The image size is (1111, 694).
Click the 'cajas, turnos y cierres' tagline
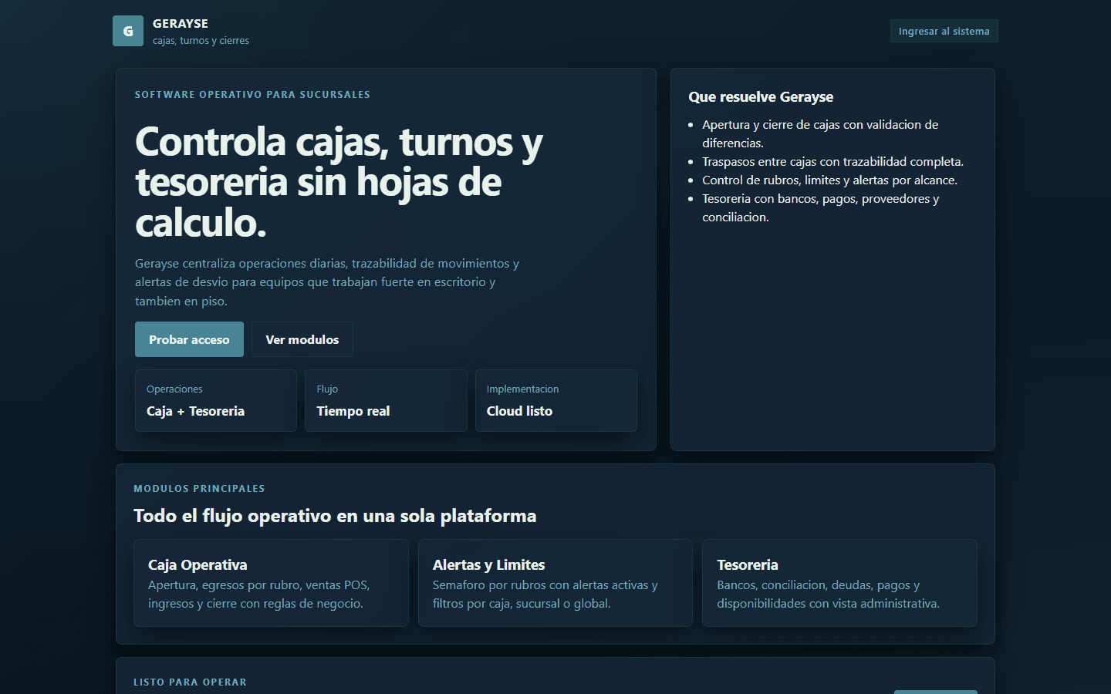point(201,40)
